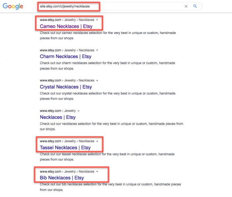Clear the search box with the X icon

point(186,6)
